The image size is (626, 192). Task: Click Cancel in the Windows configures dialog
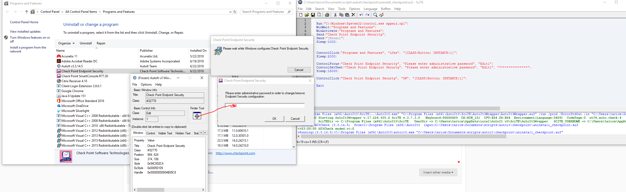tap(299, 70)
